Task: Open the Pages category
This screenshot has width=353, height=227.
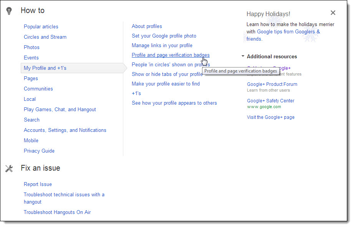Action: click(31, 79)
